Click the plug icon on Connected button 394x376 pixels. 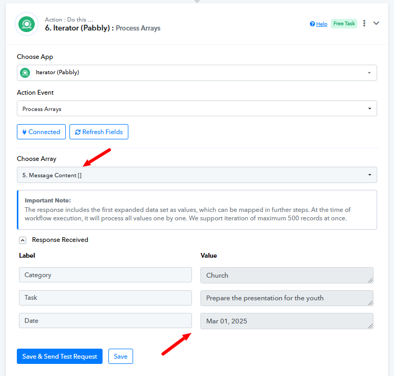tap(24, 132)
